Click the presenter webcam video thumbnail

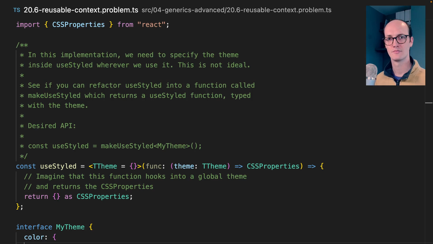(395, 45)
